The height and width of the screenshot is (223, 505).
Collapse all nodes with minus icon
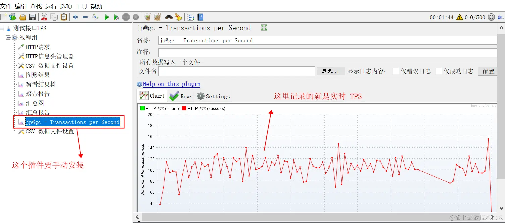[85, 17]
